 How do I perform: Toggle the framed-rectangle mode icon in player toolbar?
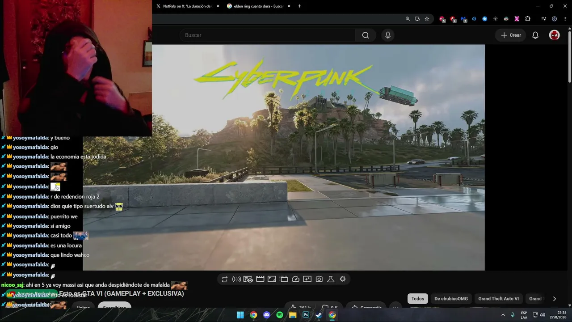[272, 279]
